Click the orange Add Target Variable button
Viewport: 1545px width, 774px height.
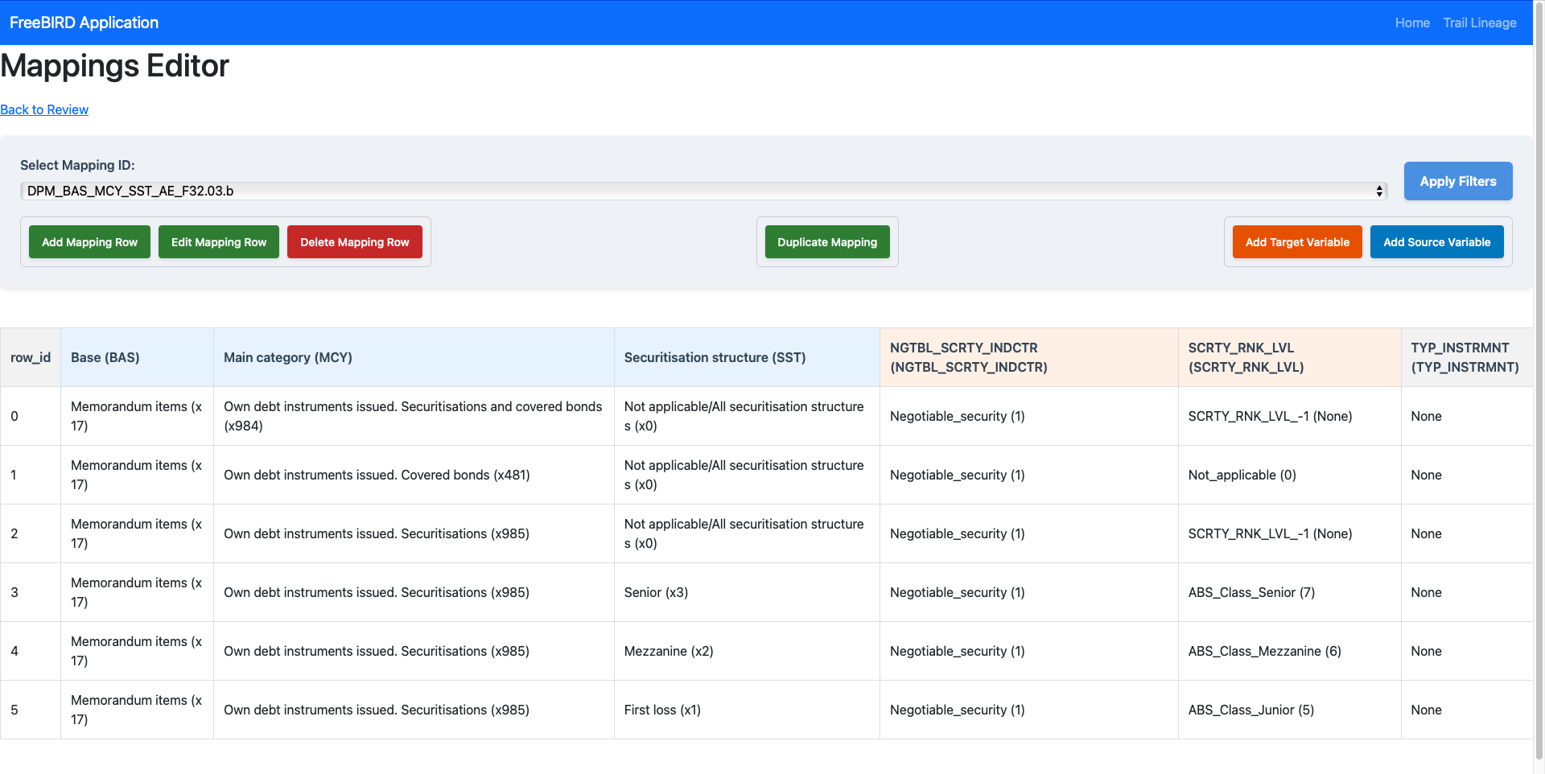coord(1296,242)
